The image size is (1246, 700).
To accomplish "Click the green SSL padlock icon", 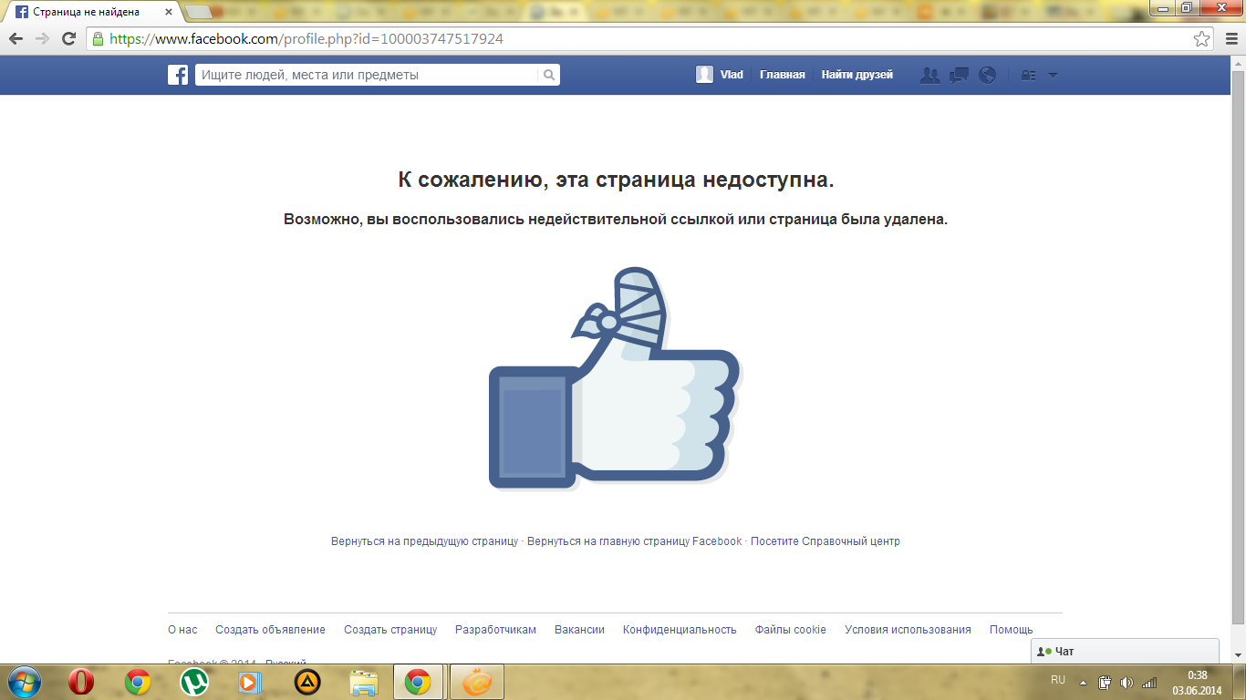I will coord(98,39).
